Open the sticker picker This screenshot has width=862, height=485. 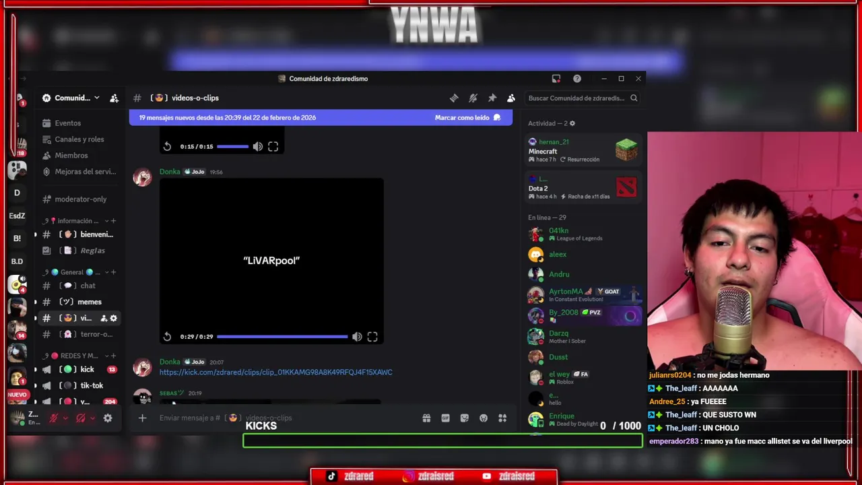(x=464, y=418)
